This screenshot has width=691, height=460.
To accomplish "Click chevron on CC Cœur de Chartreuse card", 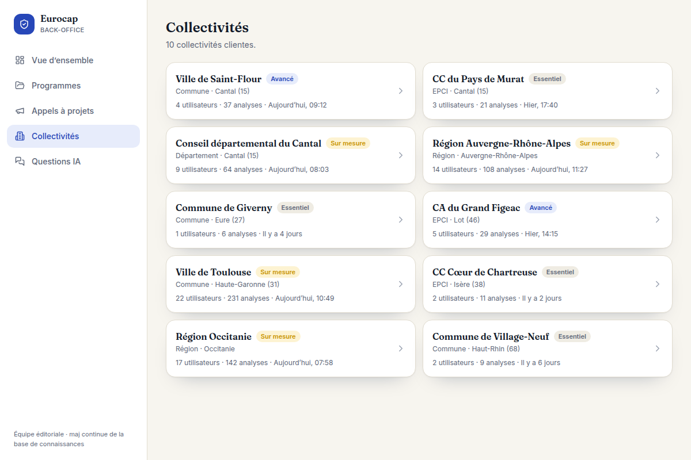I will click(x=658, y=284).
